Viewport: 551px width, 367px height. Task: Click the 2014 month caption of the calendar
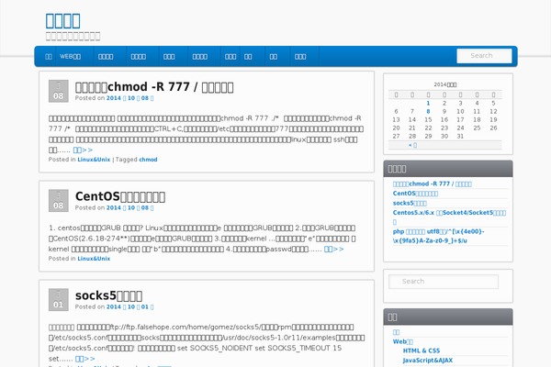[445, 84]
